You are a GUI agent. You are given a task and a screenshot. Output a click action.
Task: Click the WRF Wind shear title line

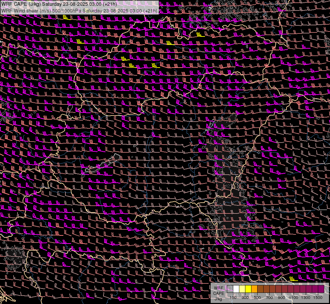pyautogui.click(x=79, y=11)
